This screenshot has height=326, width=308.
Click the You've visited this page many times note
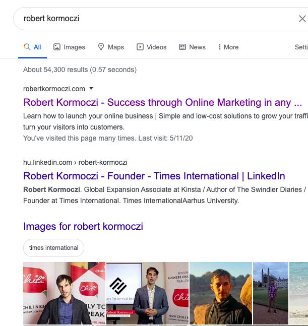pyautogui.click(x=108, y=138)
